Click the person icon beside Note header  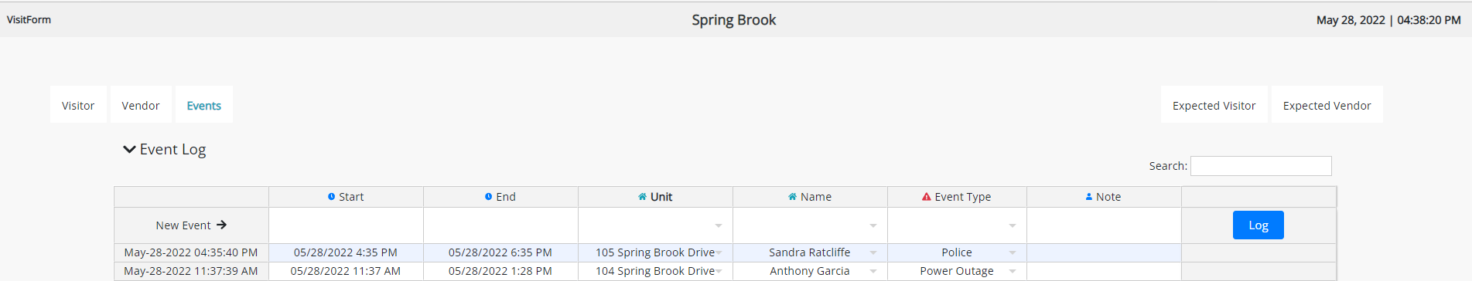[x=1089, y=197]
